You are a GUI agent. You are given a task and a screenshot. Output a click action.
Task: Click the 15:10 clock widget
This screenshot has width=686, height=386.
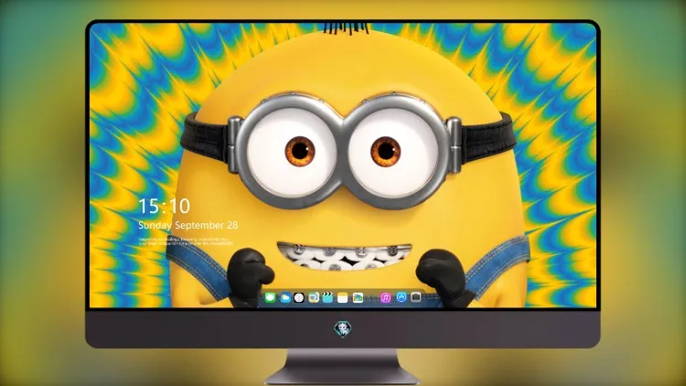pos(164,206)
